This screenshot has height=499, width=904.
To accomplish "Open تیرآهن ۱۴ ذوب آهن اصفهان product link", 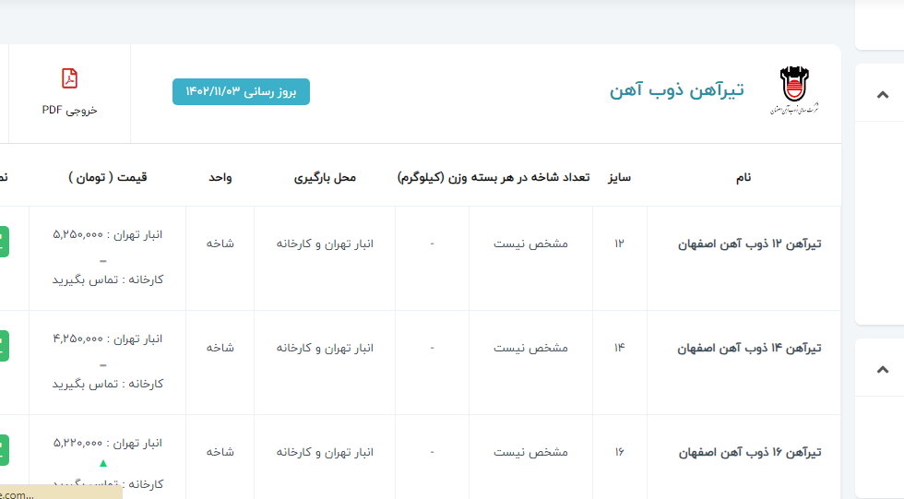I will coord(749,349).
